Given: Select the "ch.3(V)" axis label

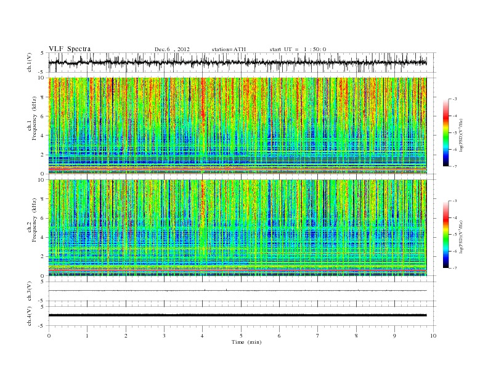Looking at the screenshot, I should coord(30,291).
